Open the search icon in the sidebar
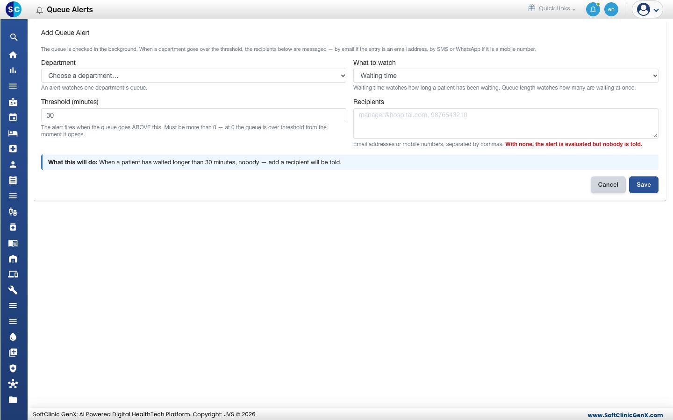 pyautogui.click(x=14, y=37)
